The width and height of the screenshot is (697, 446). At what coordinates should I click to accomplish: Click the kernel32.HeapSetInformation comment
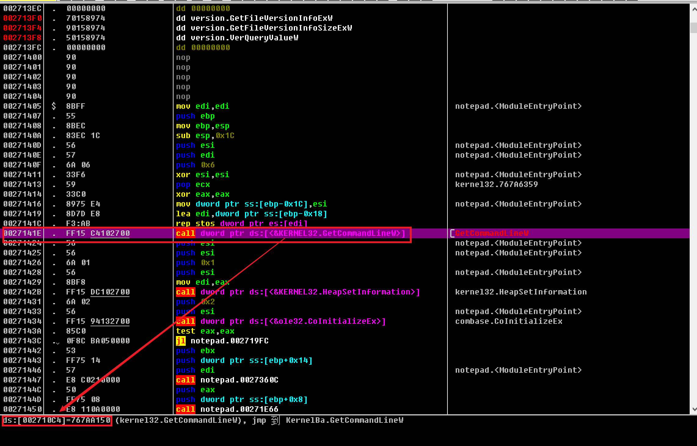(521, 292)
